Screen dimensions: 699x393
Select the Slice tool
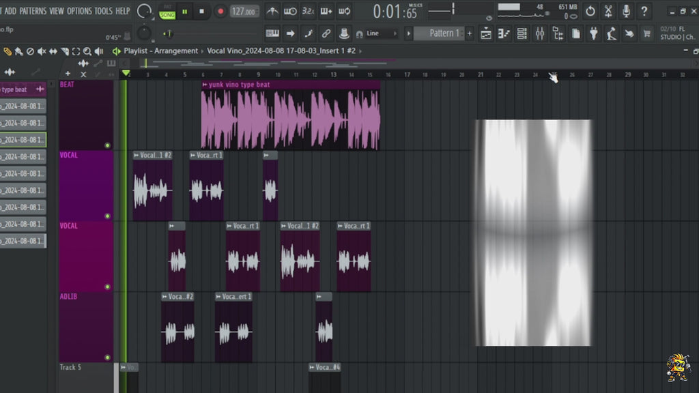(x=65, y=51)
